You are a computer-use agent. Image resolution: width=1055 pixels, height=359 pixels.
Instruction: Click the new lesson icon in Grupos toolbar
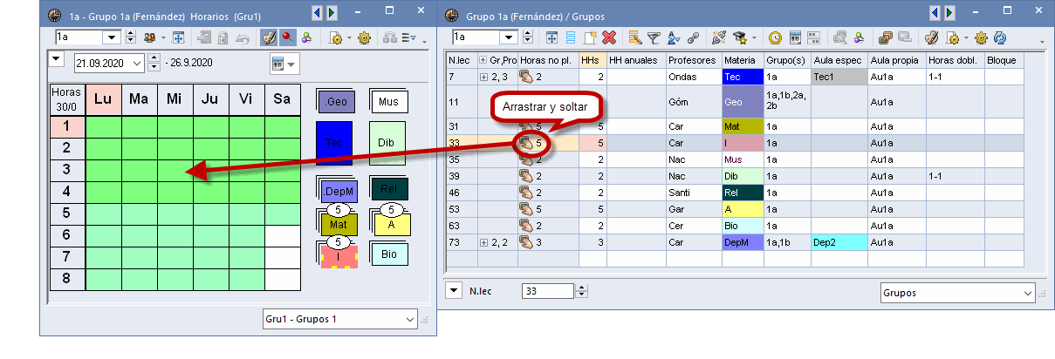pos(590,37)
